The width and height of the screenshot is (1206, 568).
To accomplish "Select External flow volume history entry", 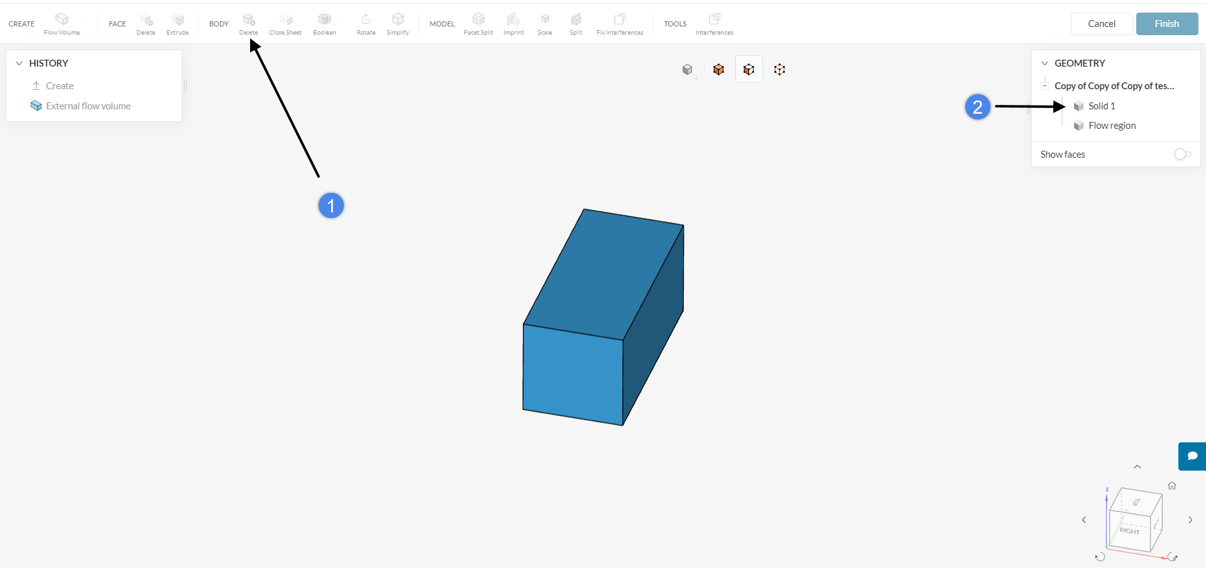I will [x=88, y=106].
